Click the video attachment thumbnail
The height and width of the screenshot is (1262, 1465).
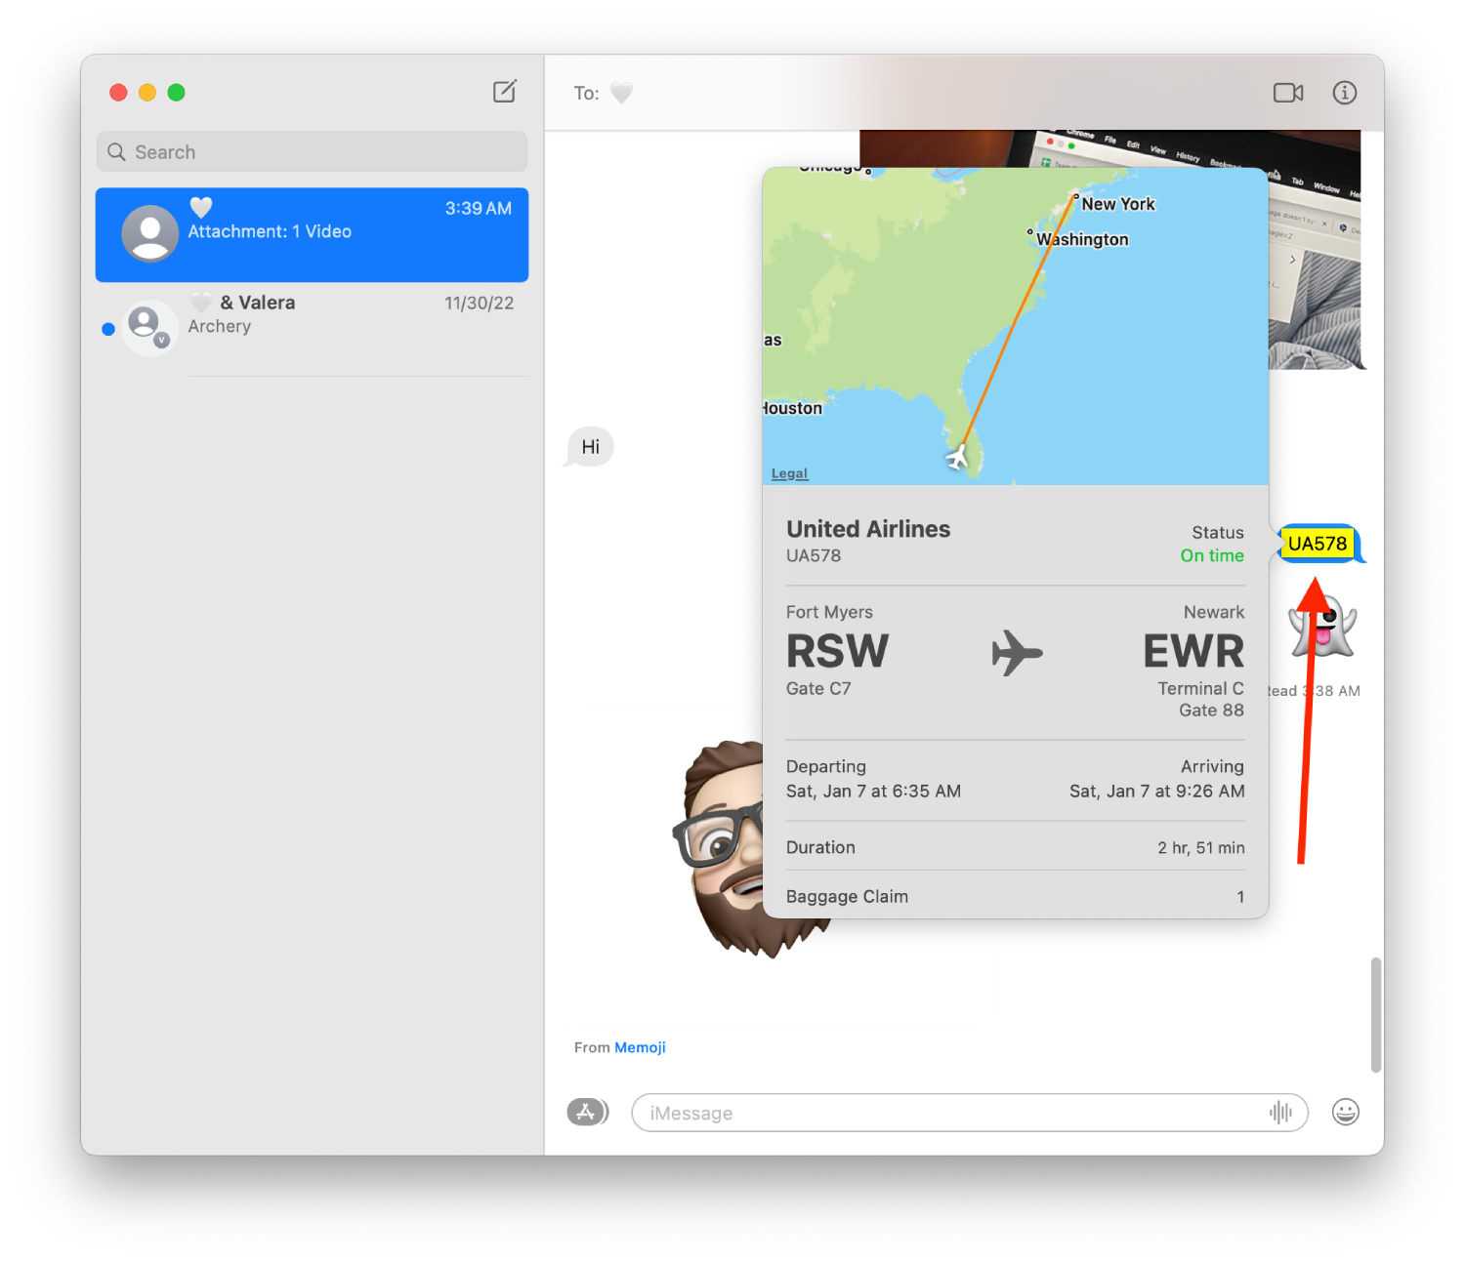click(x=1314, y=264)
